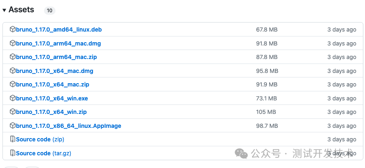Screen dimensions: 365x168
Task: Click package icon beside x64_win.zip
Action: point(13,112)
